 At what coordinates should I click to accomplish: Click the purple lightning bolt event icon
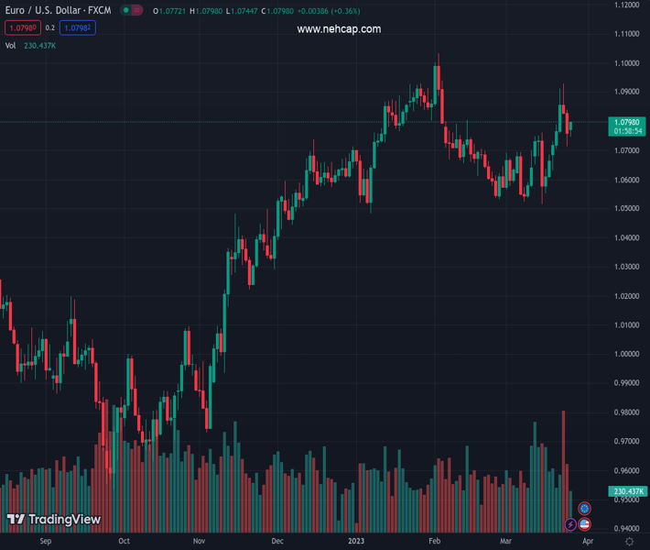pyautogui.click(x=570, y=524)
